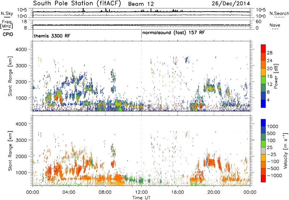Click the Nave legend label
Image resolution: width=289 pixels, height=200 pixels.
click(x=275, y=25)
